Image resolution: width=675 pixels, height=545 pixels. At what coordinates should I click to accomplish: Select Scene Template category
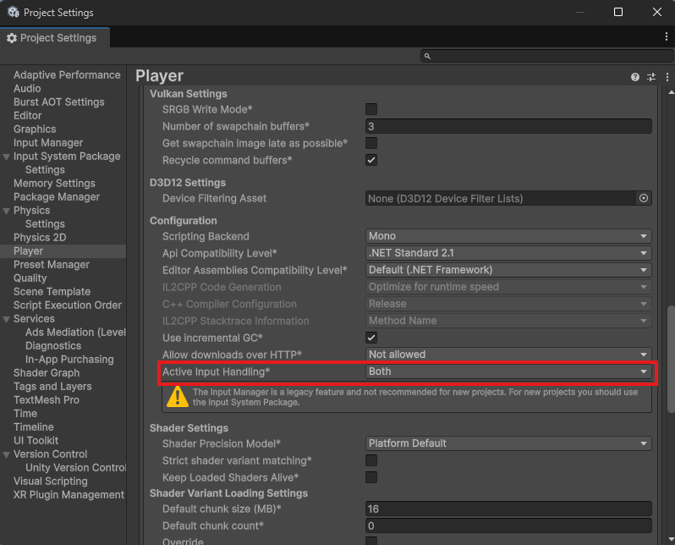pyautogui.click(x=52, y=292)
